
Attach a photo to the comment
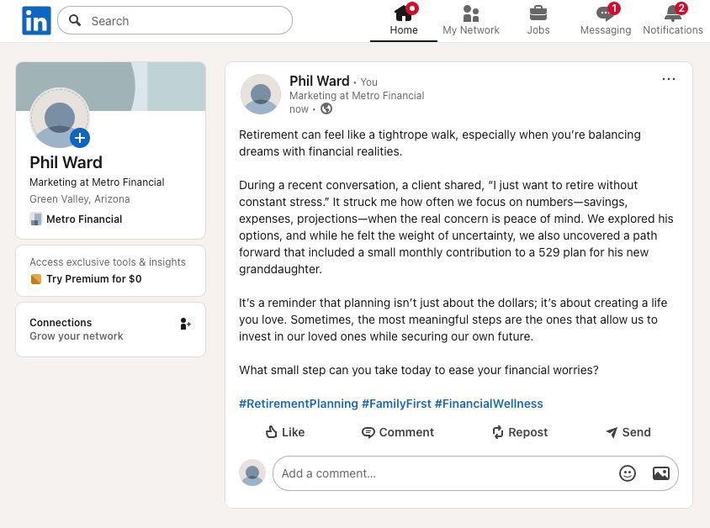(660, 473)
